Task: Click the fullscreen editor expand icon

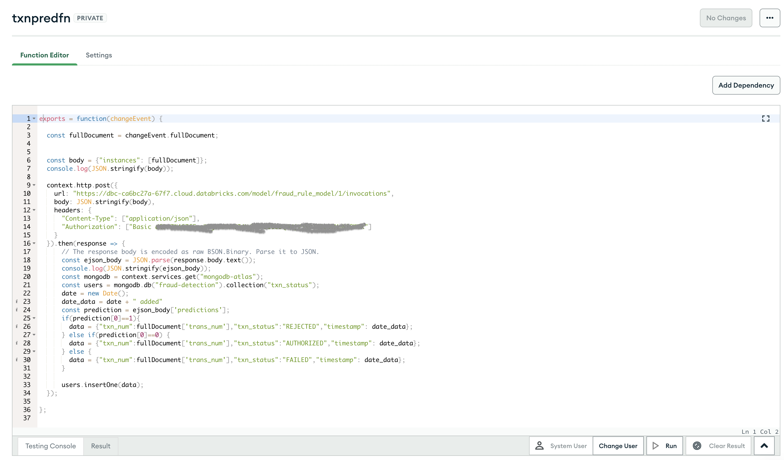Action: [765, 118]
